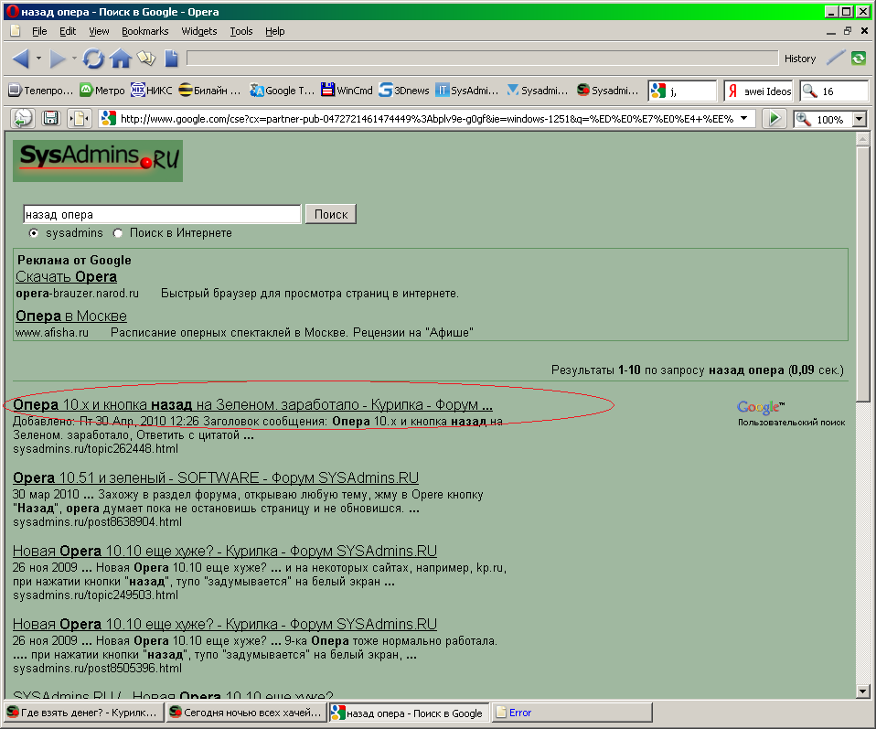This screenshot has height=729, width=876.
Task: Open the Tools menu
Action: click(x=241, y=31)
